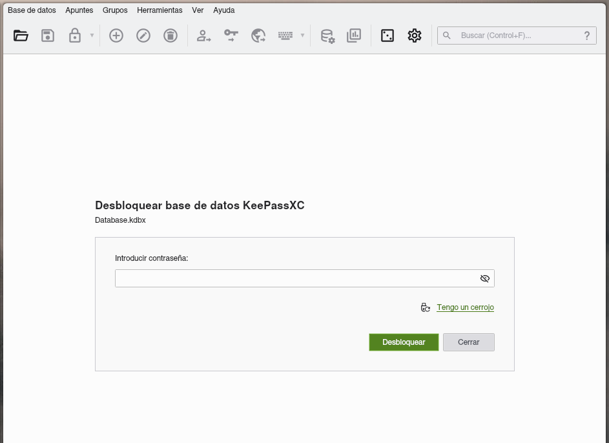
Task: Open database folder icon in toolbar
Action: coord(21,36)
